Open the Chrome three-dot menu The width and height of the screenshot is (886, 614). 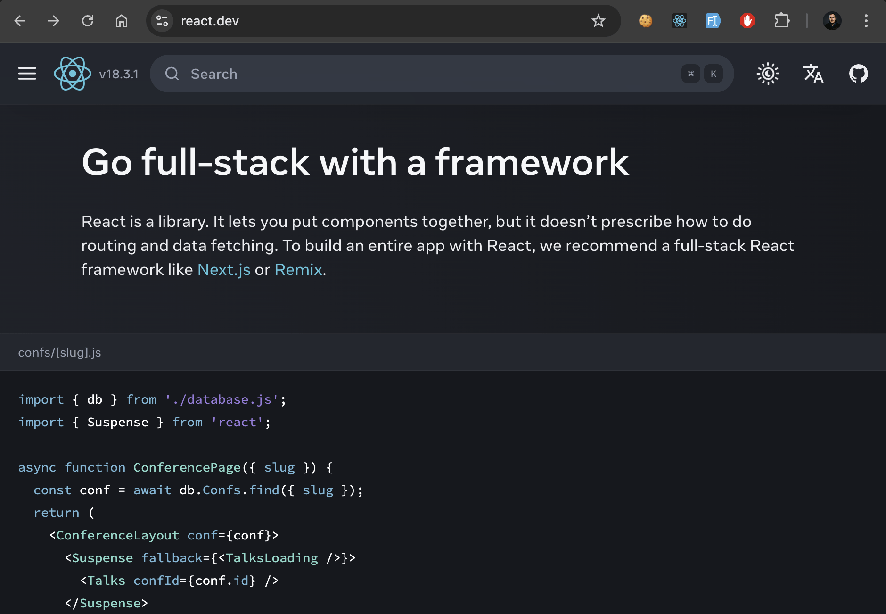(x=866, y=21)
